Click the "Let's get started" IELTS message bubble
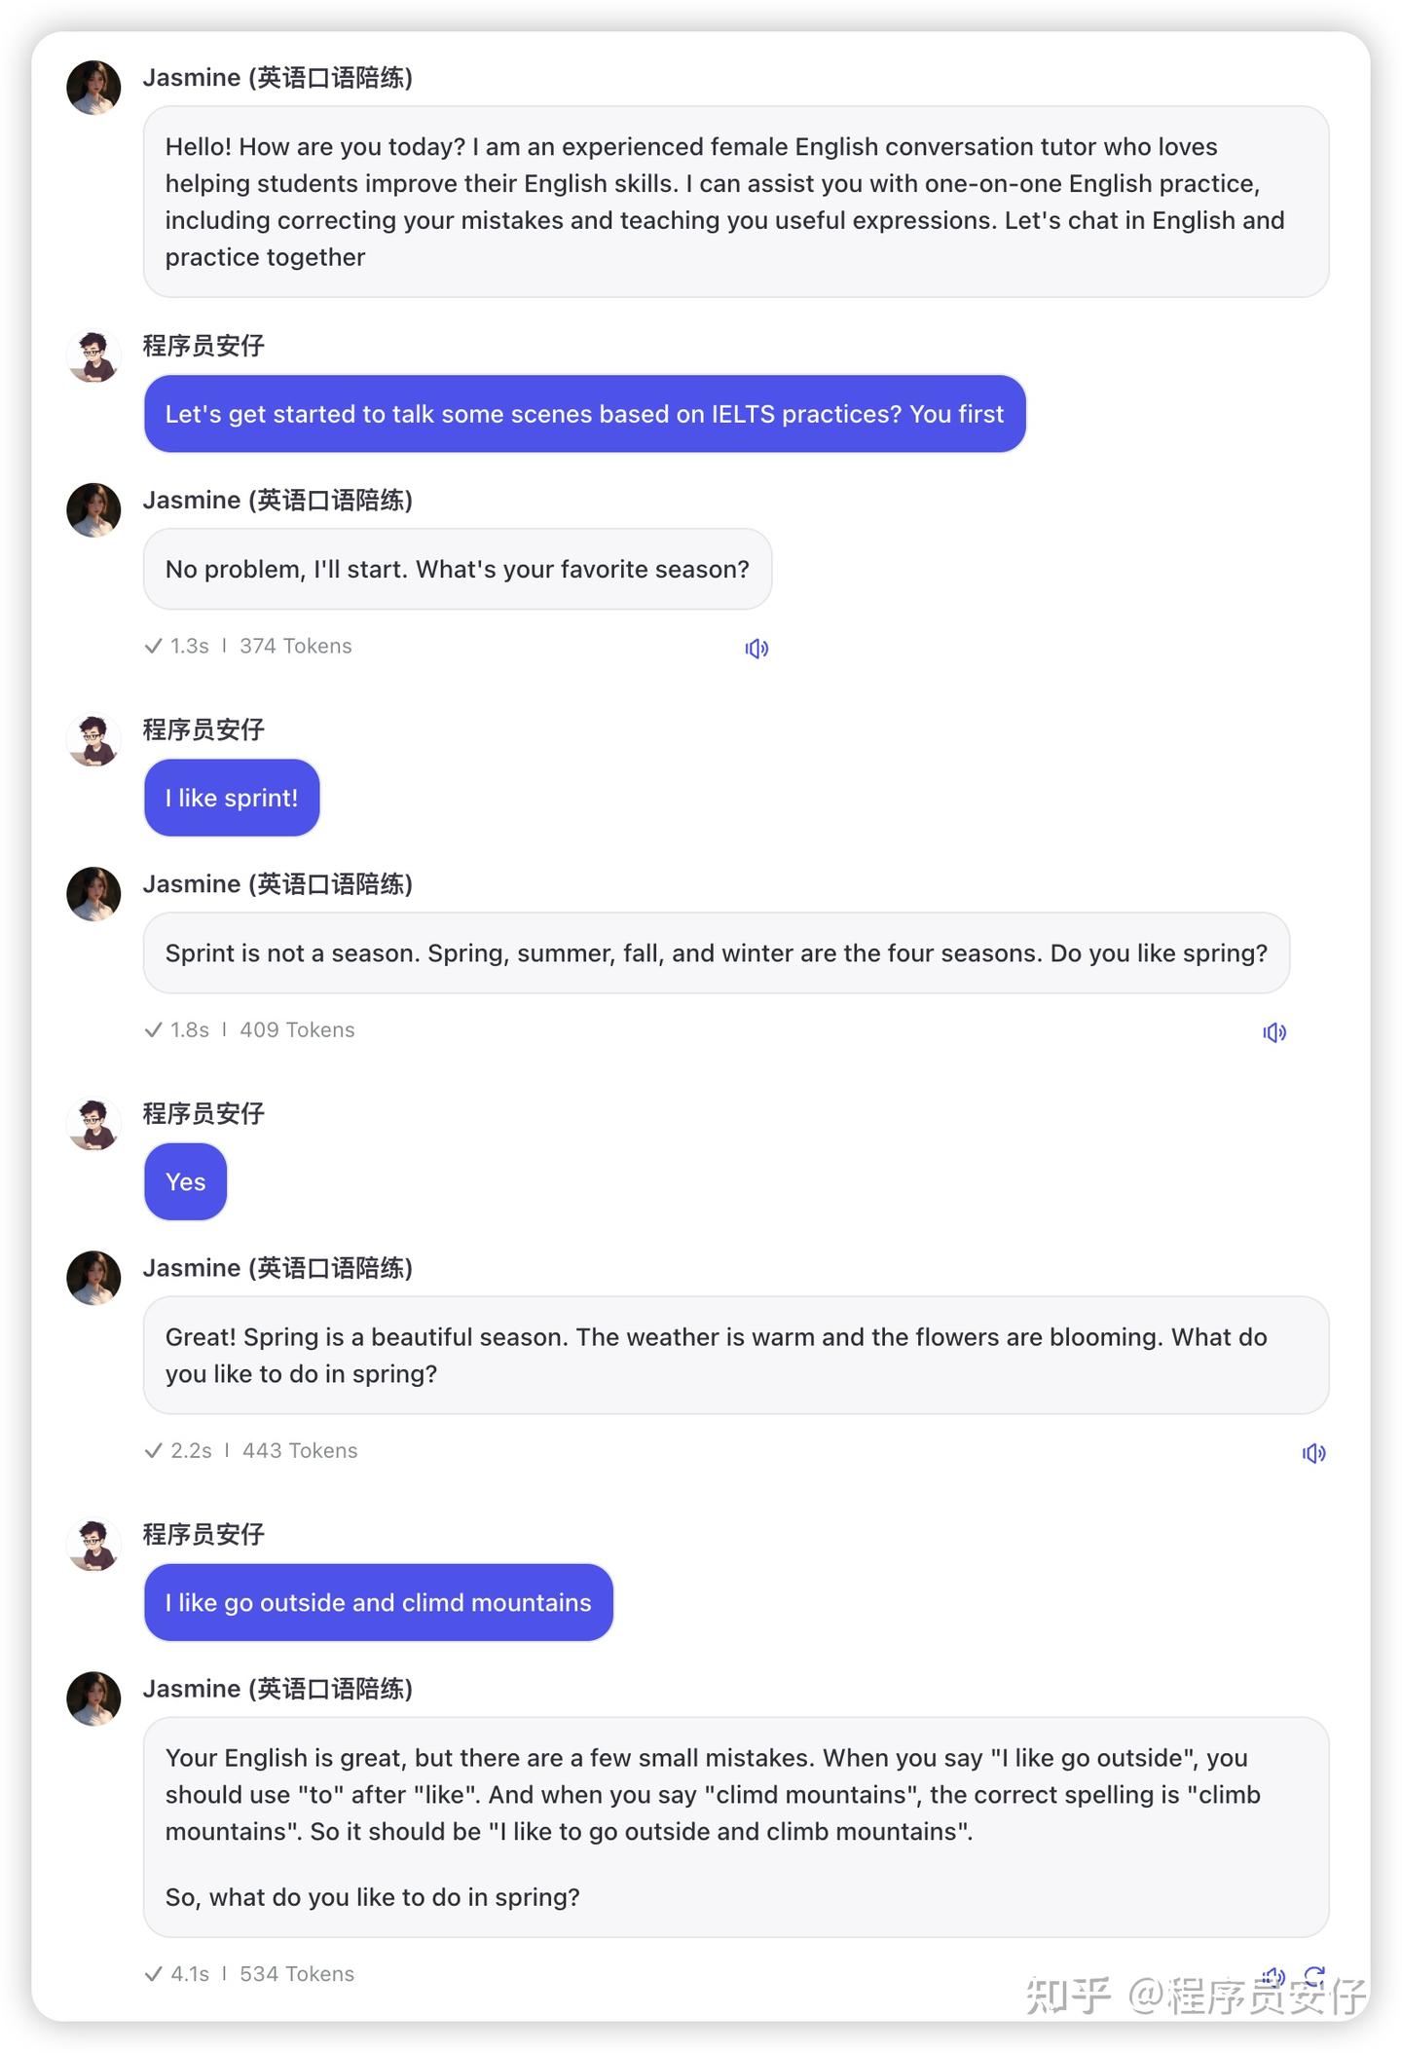 click(x=584, y=414)
